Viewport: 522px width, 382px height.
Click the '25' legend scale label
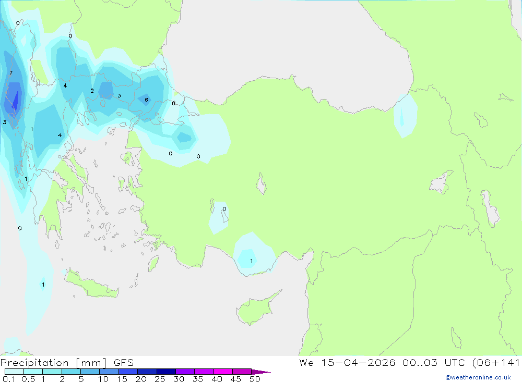[x=160, y=379]
